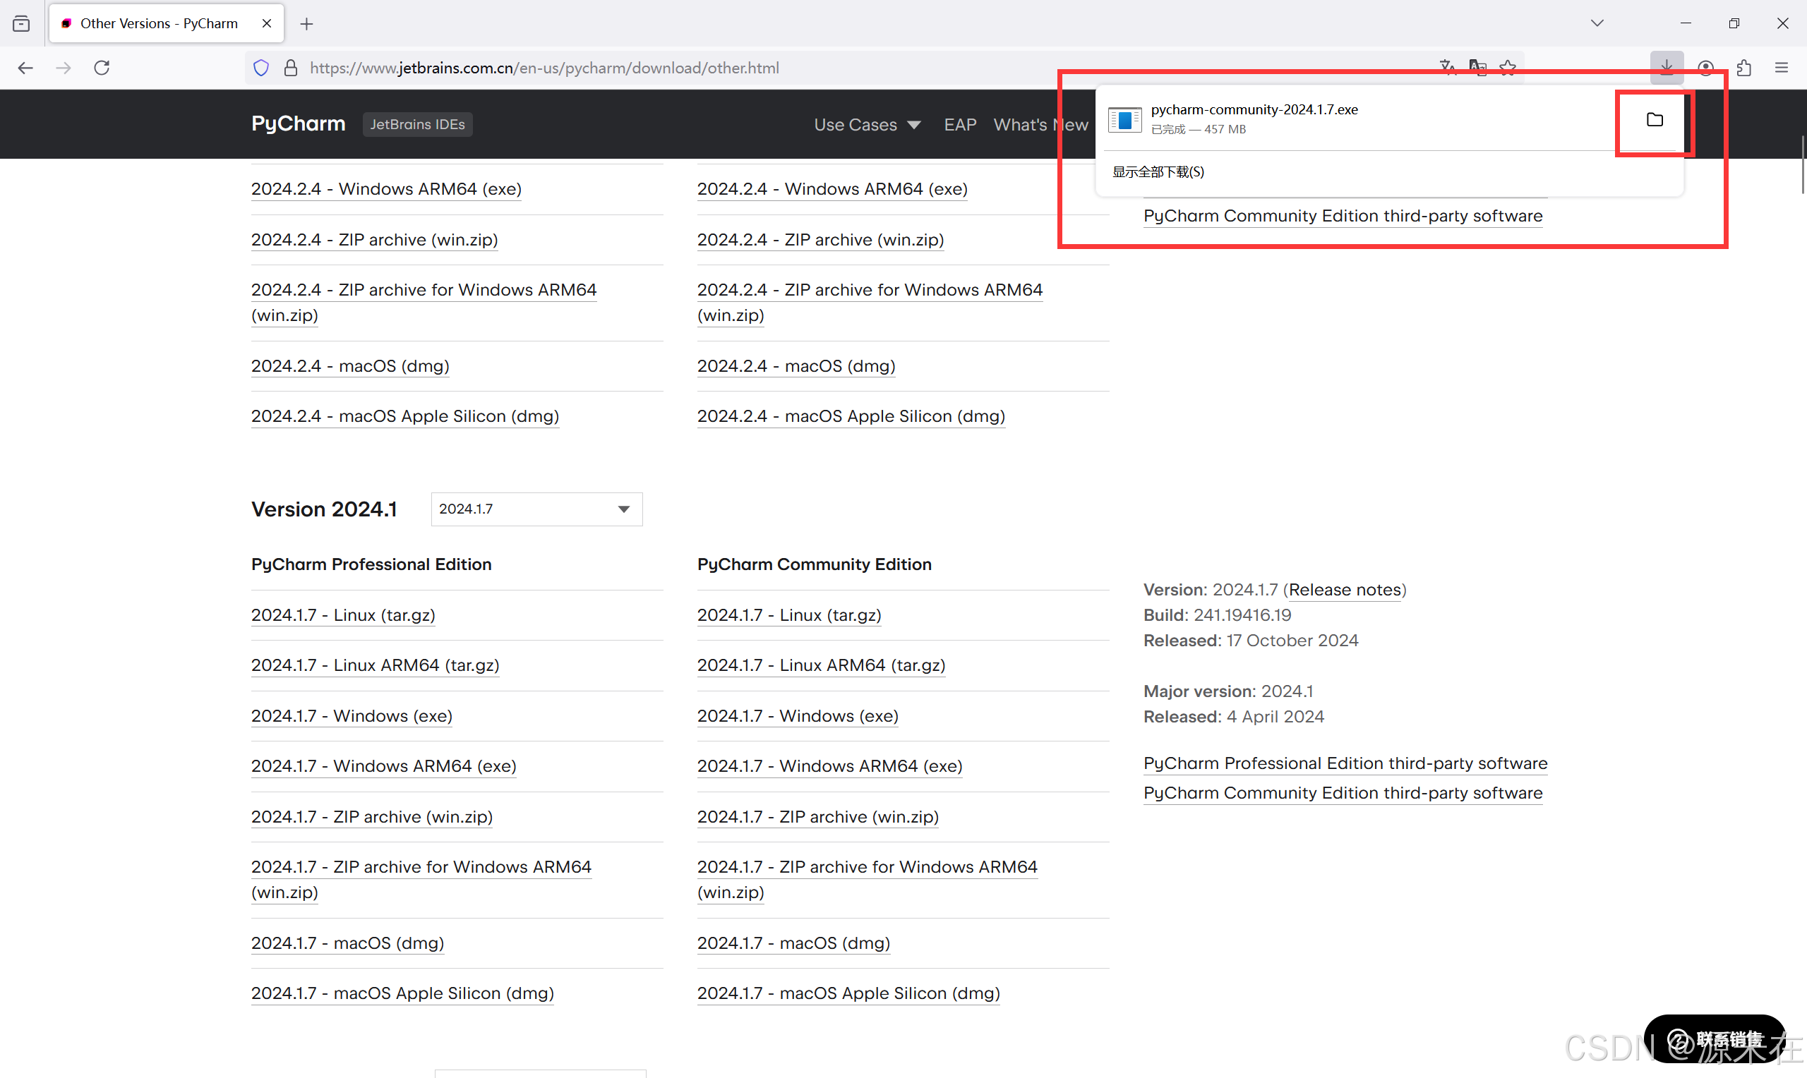Download Community 2024.1.7 Linux (tar.gz)
Image resolution: width=1807 pixels, height=1078 pixels.
789,614
